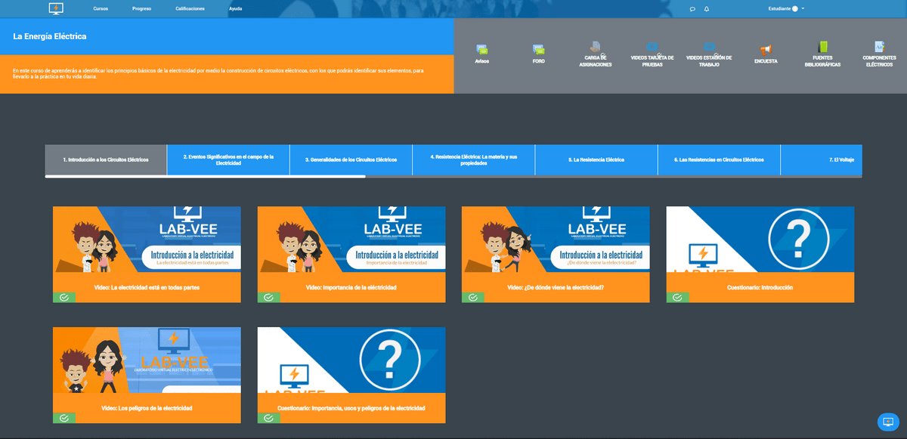Expand the Estudiante user menu arrow
The height and width of the screenshot is (439, 907).
point(803,8)
